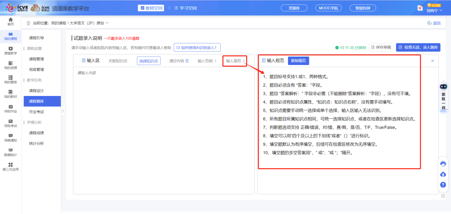Open the floating help question mark icon
This screenshot has height=214, width=451.
pyautogui.click(x=443, y=185)
